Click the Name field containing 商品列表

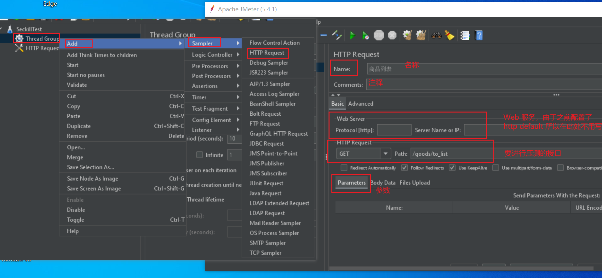click(x=484, y=69)
